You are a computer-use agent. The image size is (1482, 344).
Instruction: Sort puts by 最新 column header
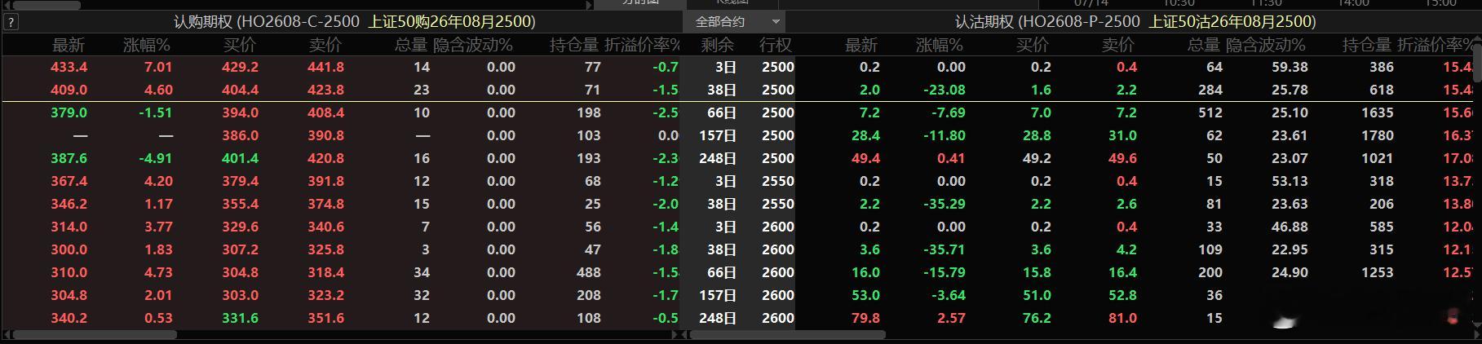[861, 45]
